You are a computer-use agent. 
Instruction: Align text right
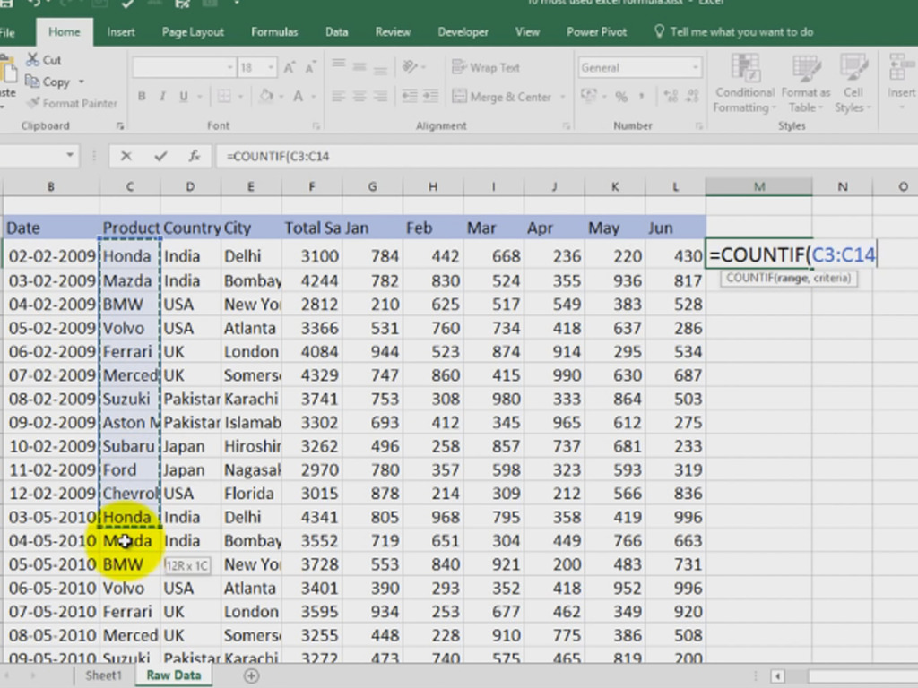pyautogui.click(x=380, y=96)
